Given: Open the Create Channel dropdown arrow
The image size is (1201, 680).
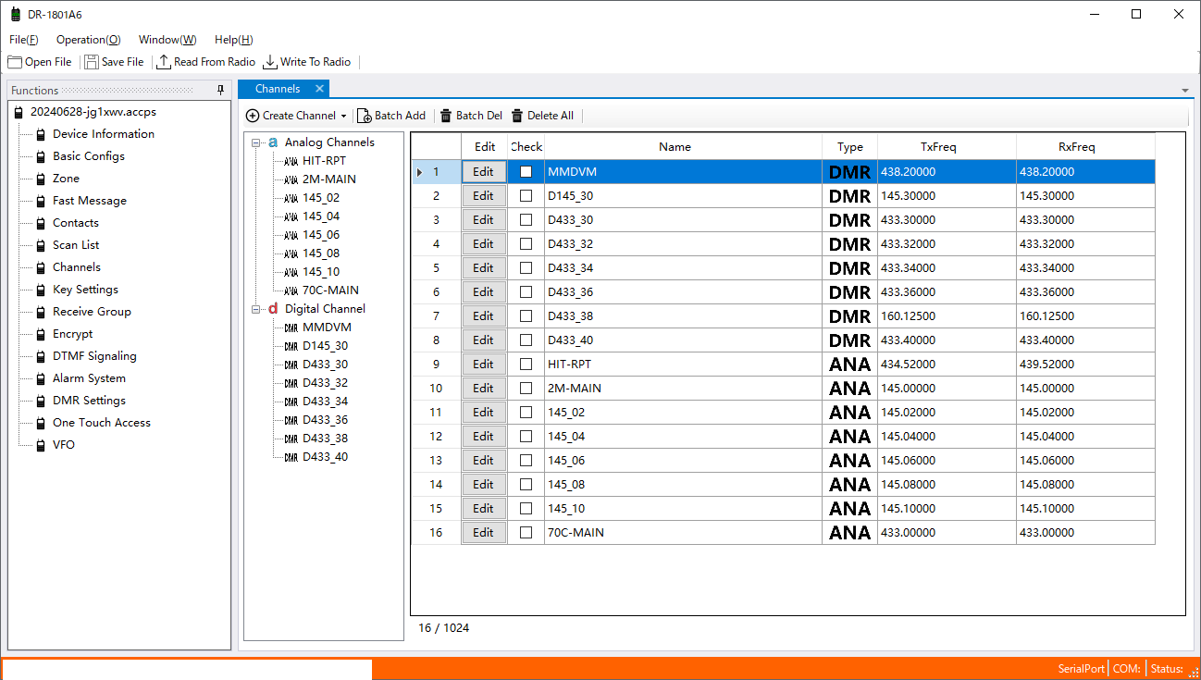Looking at the screenshot, I should (x=344, y=116).
